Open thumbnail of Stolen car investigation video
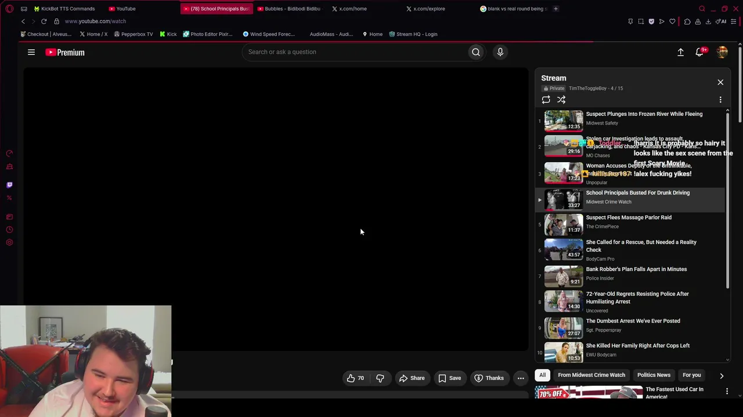This screenshot has height=417, width=743. tap(564, 146)
